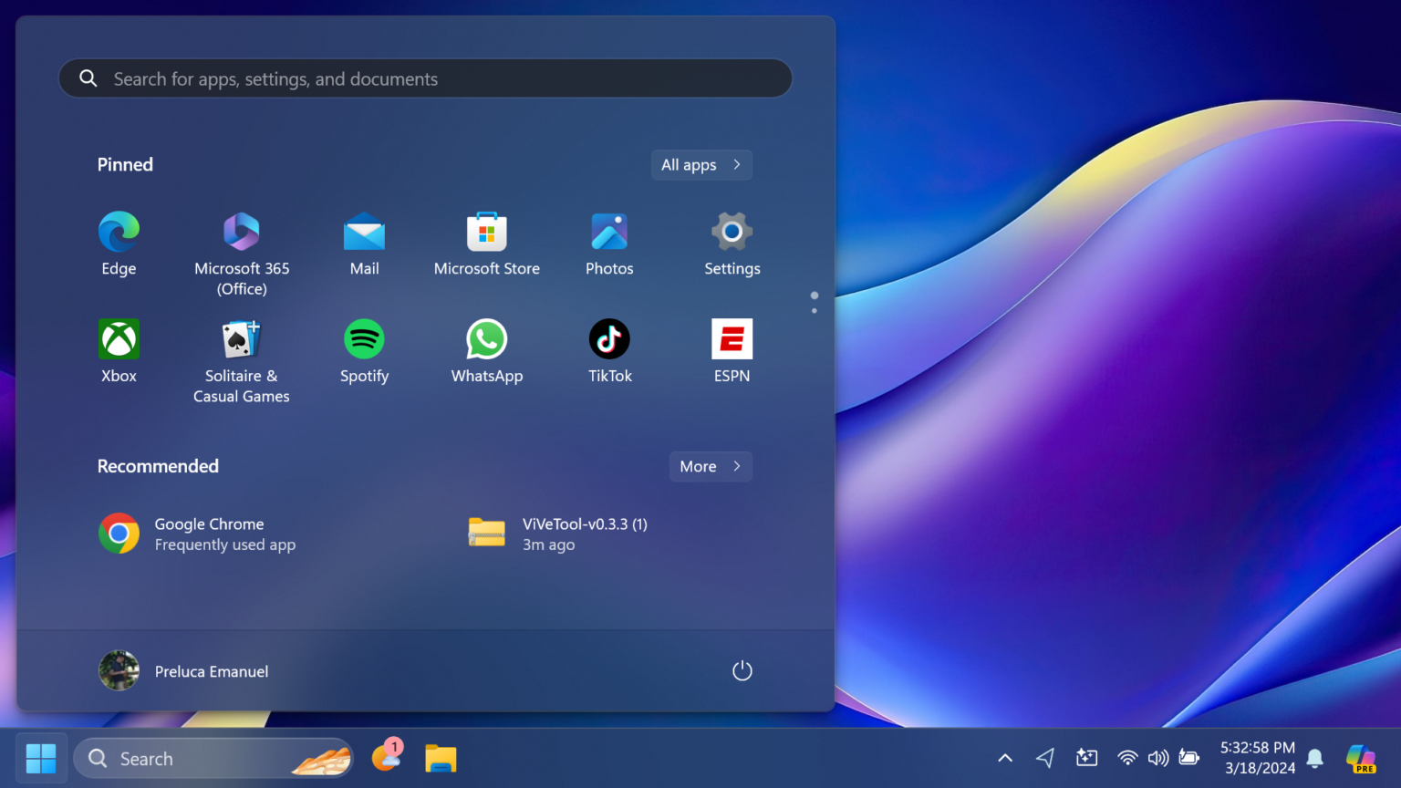
Task: Go to second pinned apps page dot
Action: click(x=815, y=311)
